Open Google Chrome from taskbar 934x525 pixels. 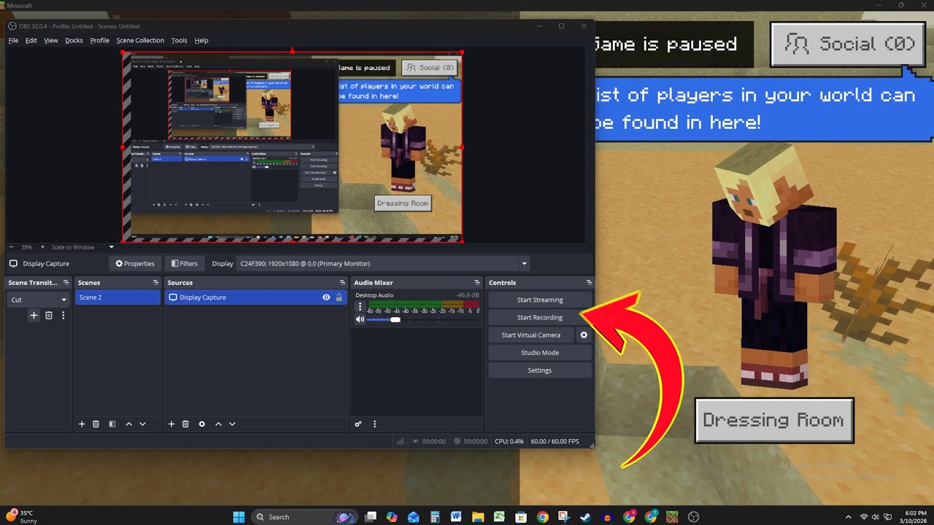point(542,517)
